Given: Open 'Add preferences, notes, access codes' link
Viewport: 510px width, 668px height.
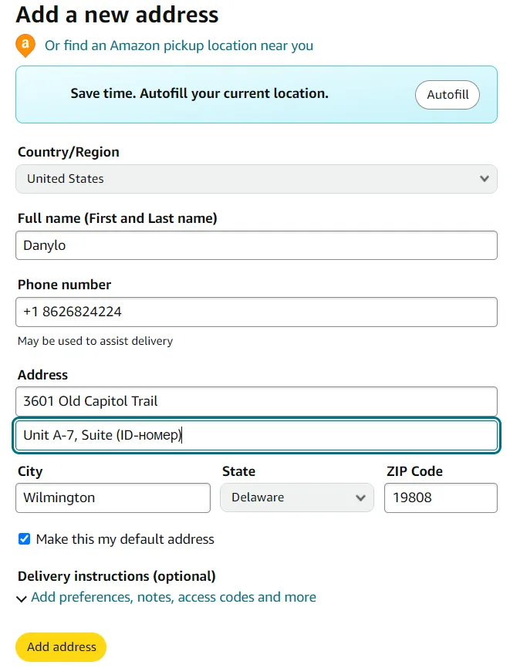Looking at the screenshot, I should coord(174,597).
